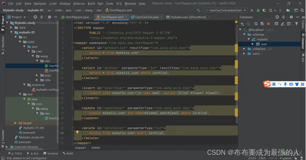This screenshot has width=306, height=160.
Task: Click the Profiler run icon in the toolbar
Action: 271,10
